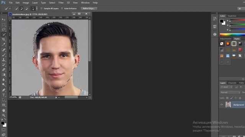Click the New Selection mode icon
245x137 pixels.
point(16,8)
